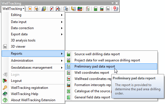Expand arrow next to Geodatabases management
The width and height of the screenshot is (165, 104).
tap(62, 68)
